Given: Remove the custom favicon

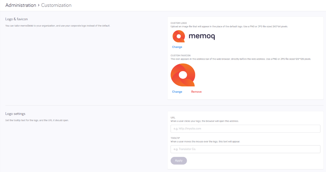Looking at the screenshot, I should tap(196, 92).
